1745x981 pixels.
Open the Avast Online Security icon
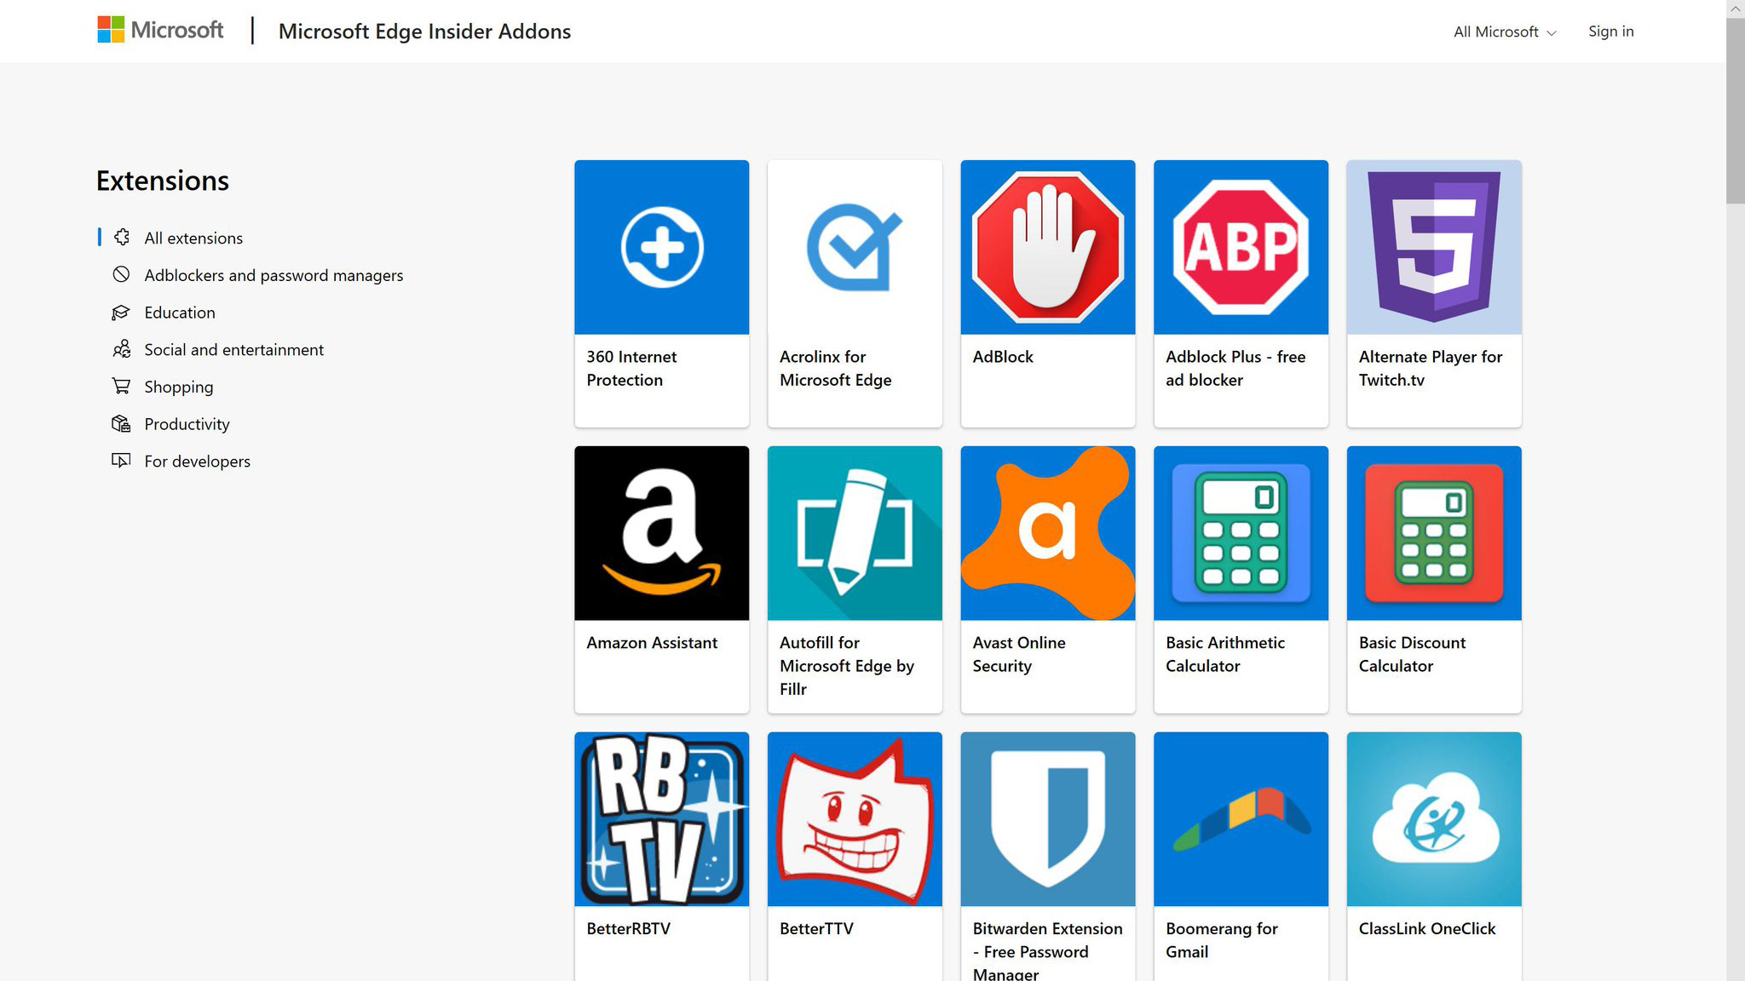tap(1047, 533)
